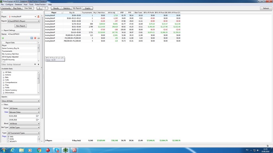Toggle BOUNTY flag checkbox
This screenshot has width=273, height=153.
coord(8,142)
